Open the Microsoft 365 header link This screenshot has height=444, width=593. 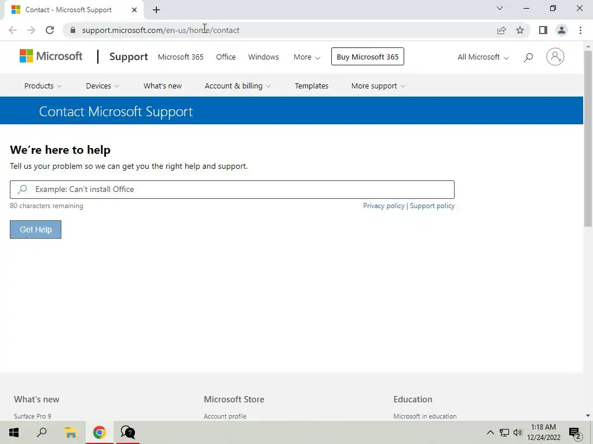[x=181, y=57]
